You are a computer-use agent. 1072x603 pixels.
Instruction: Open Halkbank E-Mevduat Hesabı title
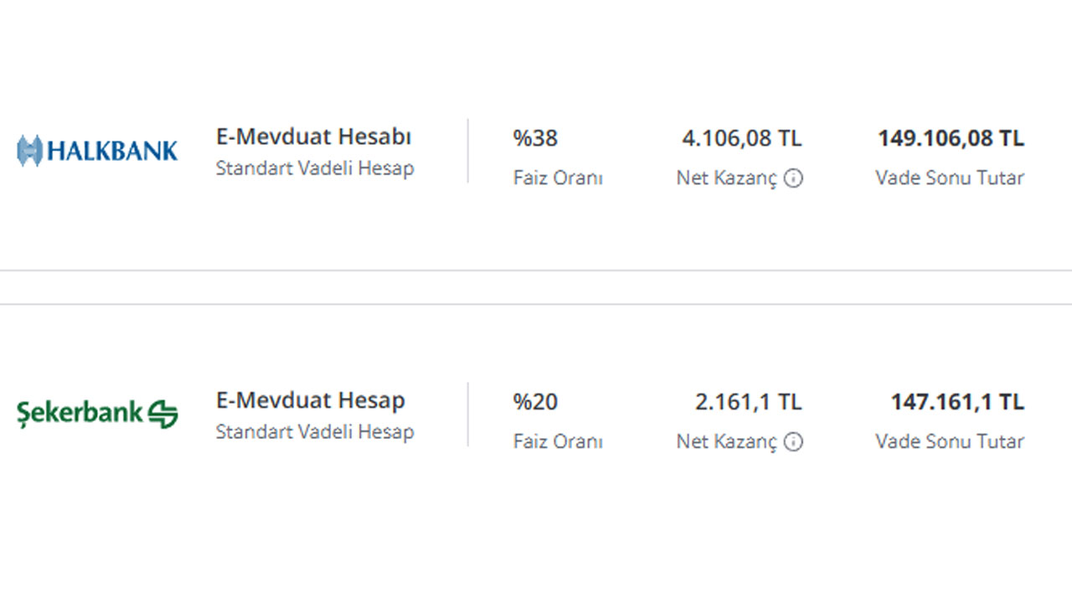click(313, 137)
